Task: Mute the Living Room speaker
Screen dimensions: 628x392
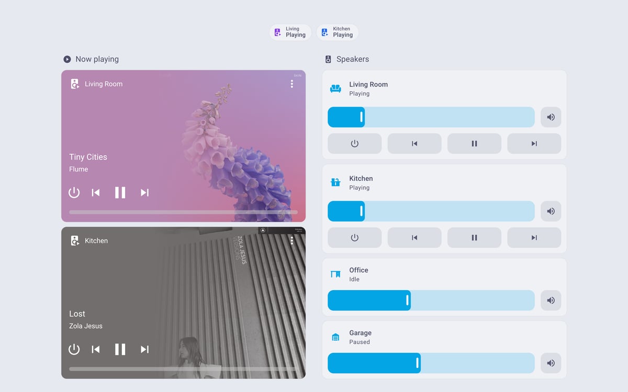Action: click(x=551, y=117)
